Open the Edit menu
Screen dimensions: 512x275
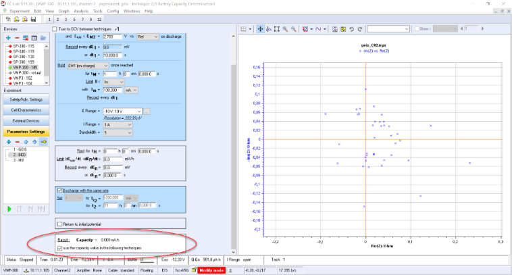point(38,11)
